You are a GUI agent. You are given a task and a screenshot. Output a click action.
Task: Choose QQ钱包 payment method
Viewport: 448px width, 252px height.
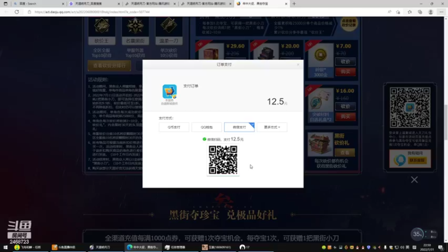(x=207, y=127)
